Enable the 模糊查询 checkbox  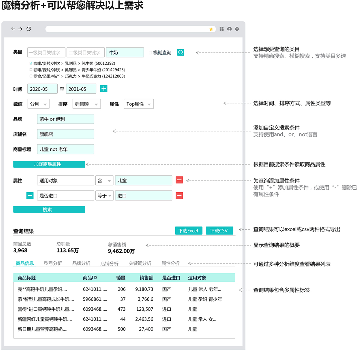[x=151, y=53]
